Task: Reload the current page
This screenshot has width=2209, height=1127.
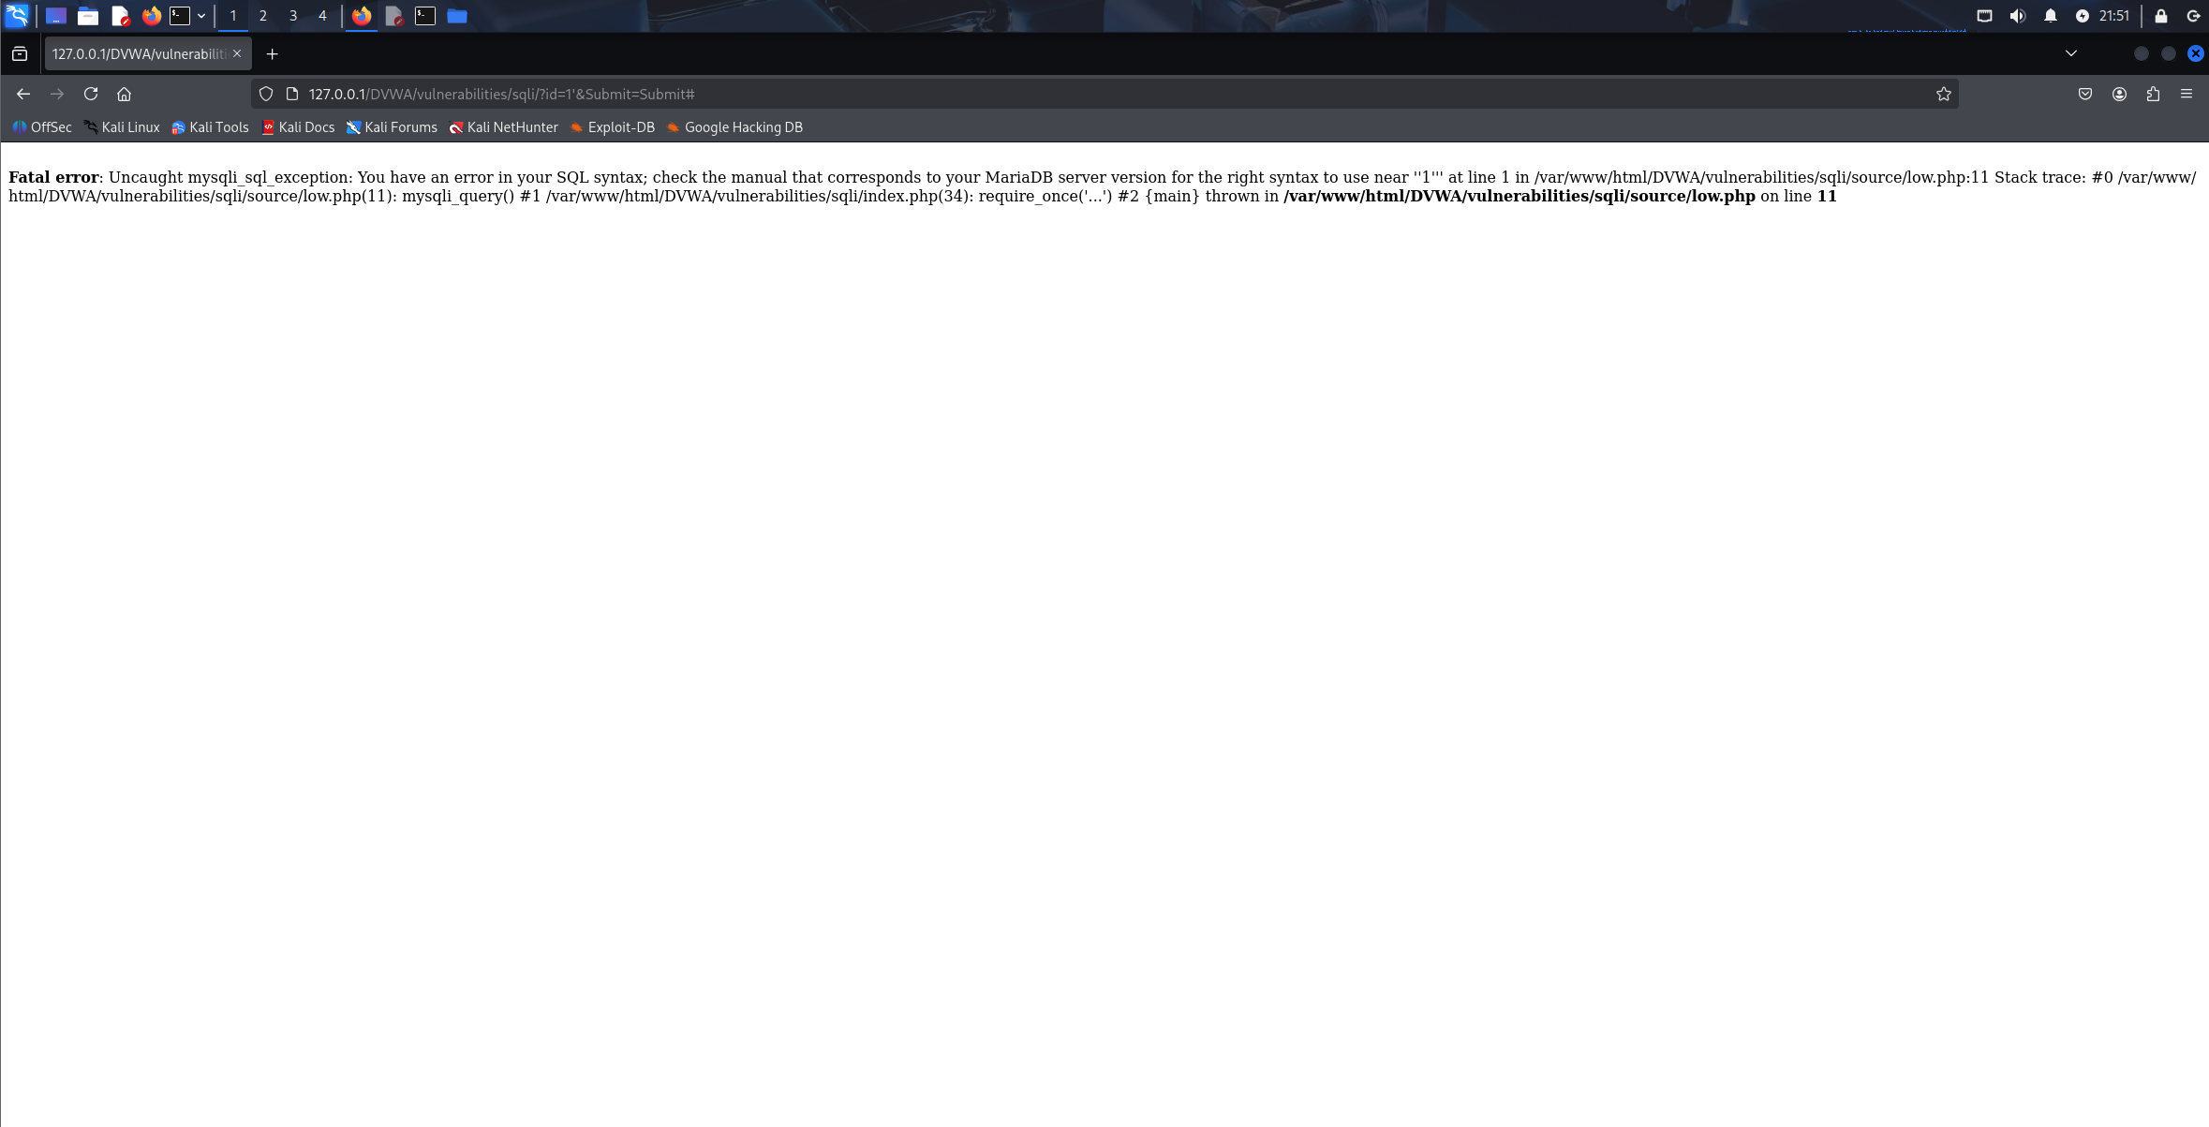Action: 91,94
